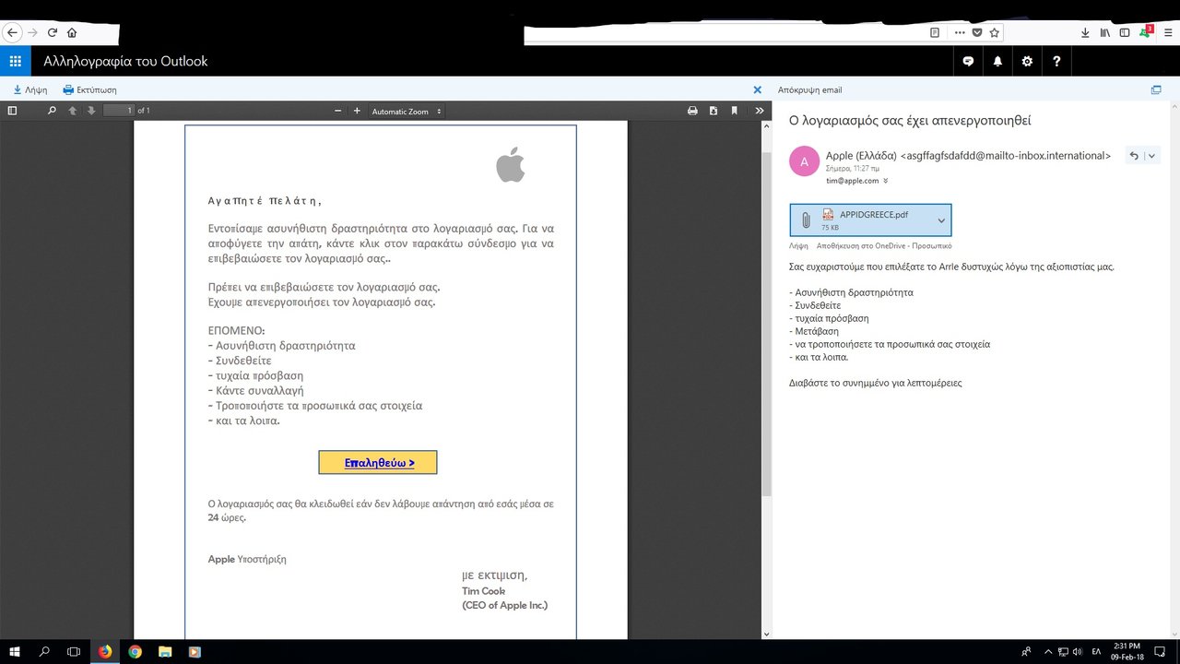The height and width of the screenshot is (664, 1180).
Task: Open Windows Start menu
Action: click(15, 651)
